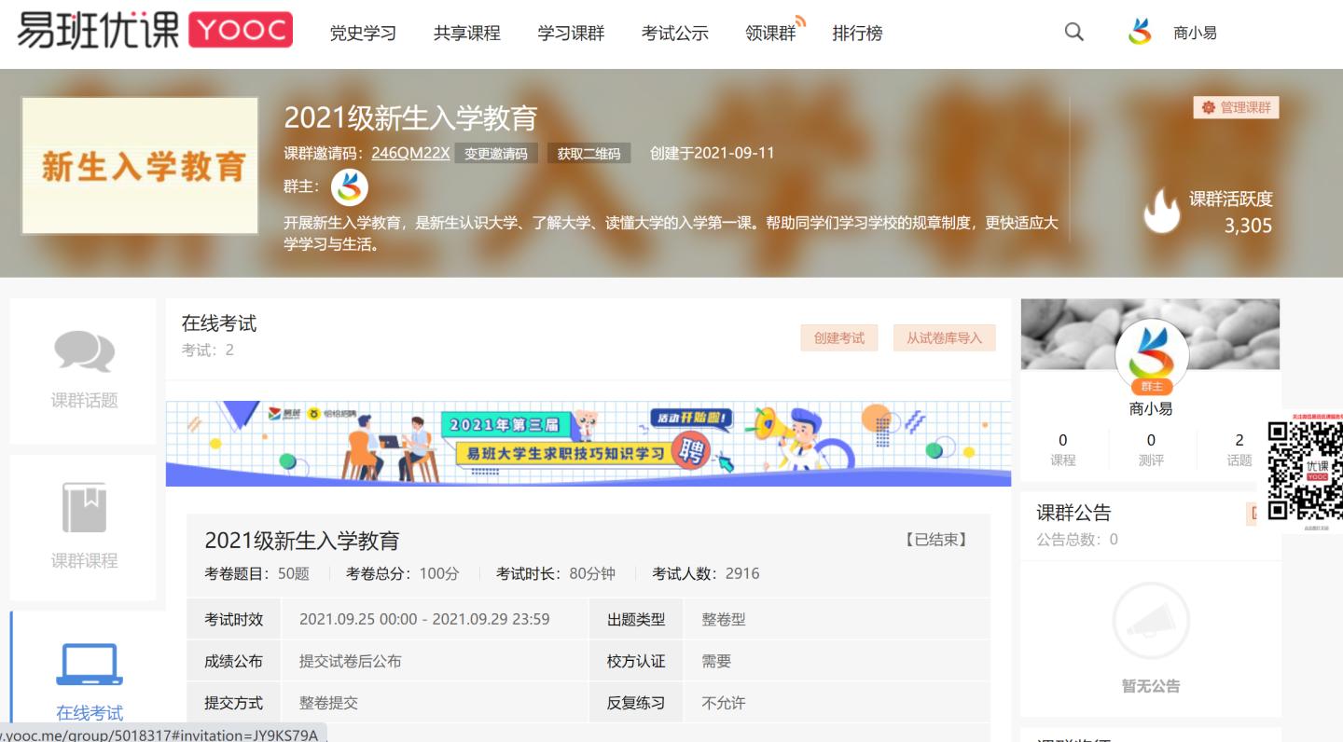Click the 求职技巧知识学习 banner
This screenshot has width=1343, height=742.
(588, 444)
